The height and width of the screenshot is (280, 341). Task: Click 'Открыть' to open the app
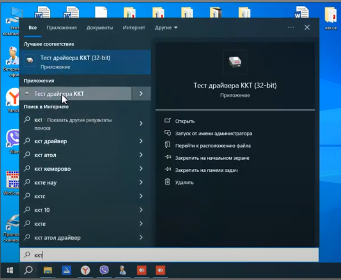pyautogui.click(x=185, y=121)
